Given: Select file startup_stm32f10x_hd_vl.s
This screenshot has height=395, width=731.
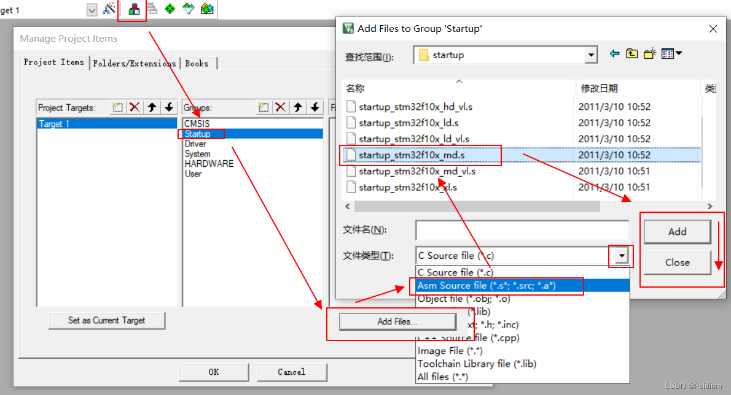Looking at the screenshot, I should [416, 107].
